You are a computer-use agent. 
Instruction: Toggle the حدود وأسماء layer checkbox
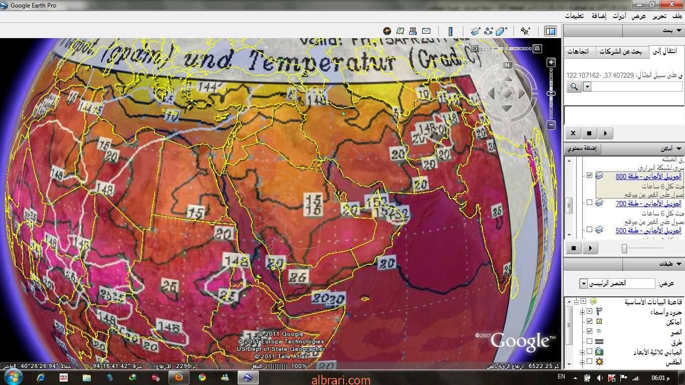point(589,311)
